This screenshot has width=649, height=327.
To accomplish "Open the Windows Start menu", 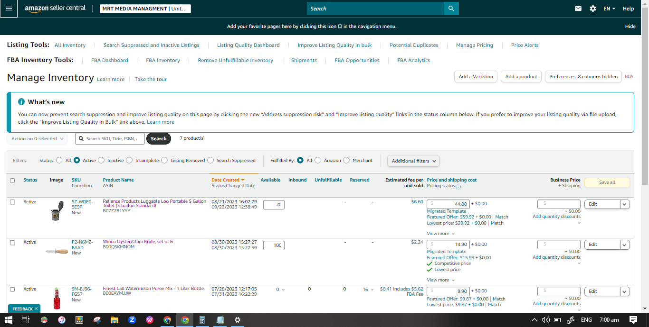I will [x=9, y=320].
